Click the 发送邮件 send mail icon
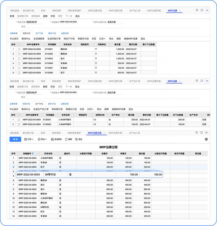 52,139
